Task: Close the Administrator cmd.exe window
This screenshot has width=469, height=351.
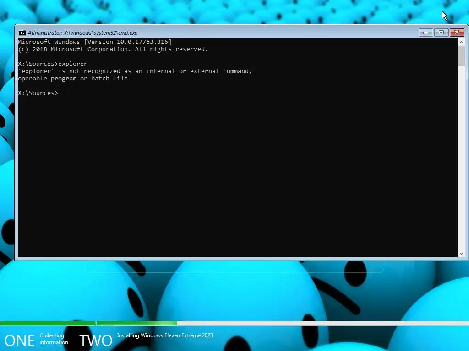Action: pos(457,32)
